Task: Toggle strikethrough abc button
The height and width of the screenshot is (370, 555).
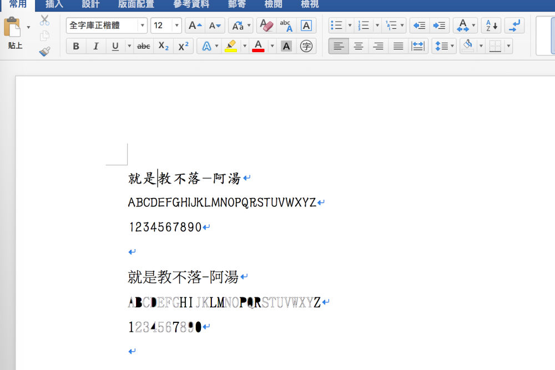Action: point(143,46)
